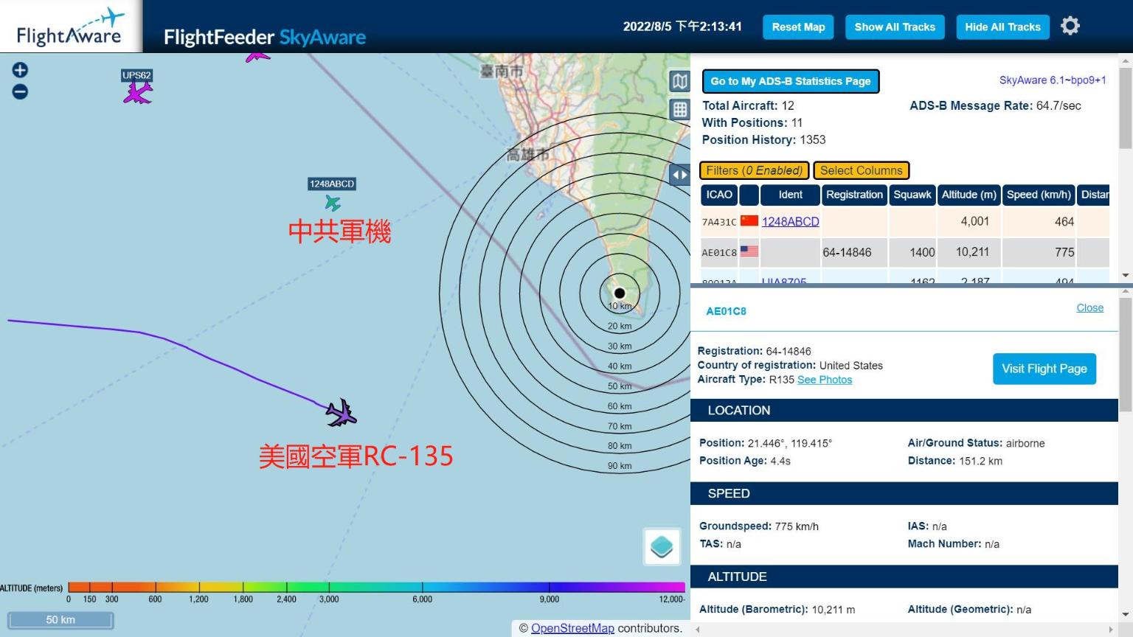Select the 1248ABCD aircraft icon
1133x637 pixels.
point(333,203)
